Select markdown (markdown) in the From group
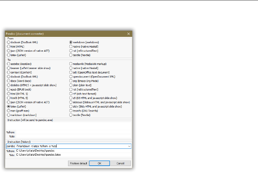The height and width of the screenshot is (173, 258). (x=84, y=42)
